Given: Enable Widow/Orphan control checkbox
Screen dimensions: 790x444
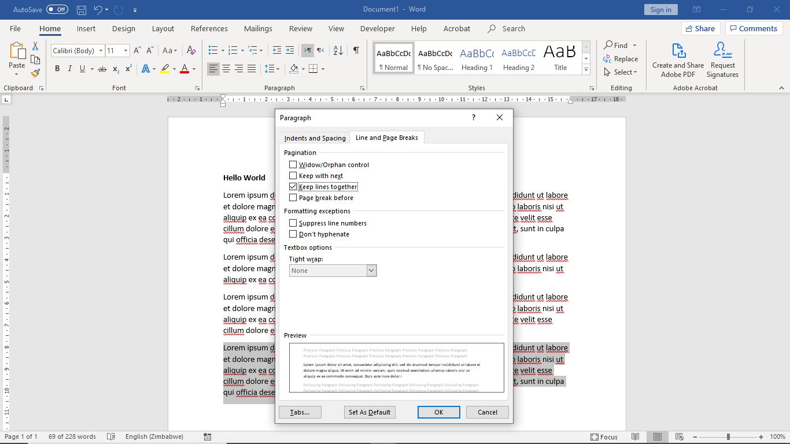Looking at the screenshot, I should pos(293,165).
